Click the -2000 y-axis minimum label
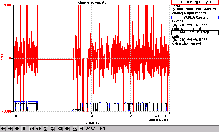Screen dimensions: 219x132 (6, 111)
